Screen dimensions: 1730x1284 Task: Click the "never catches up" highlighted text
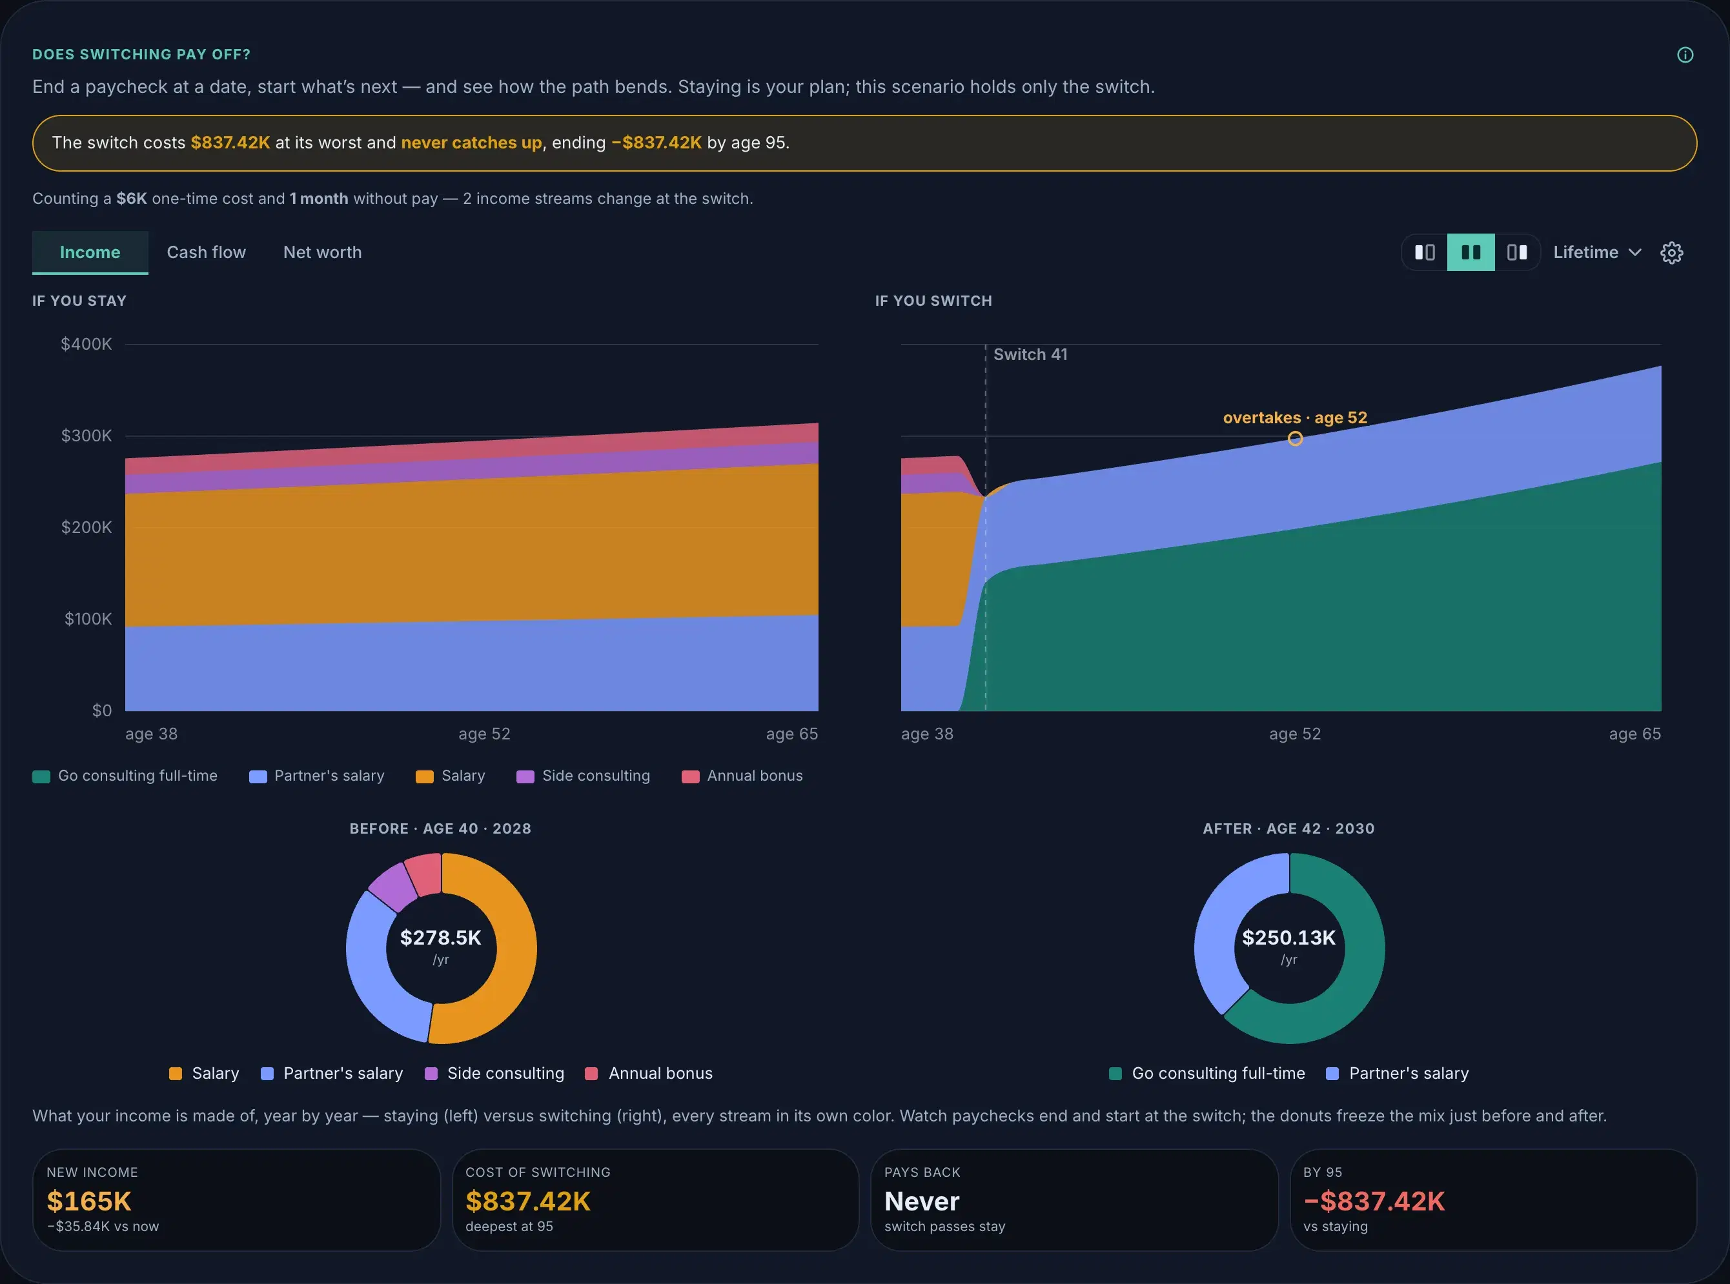point(471,143)
